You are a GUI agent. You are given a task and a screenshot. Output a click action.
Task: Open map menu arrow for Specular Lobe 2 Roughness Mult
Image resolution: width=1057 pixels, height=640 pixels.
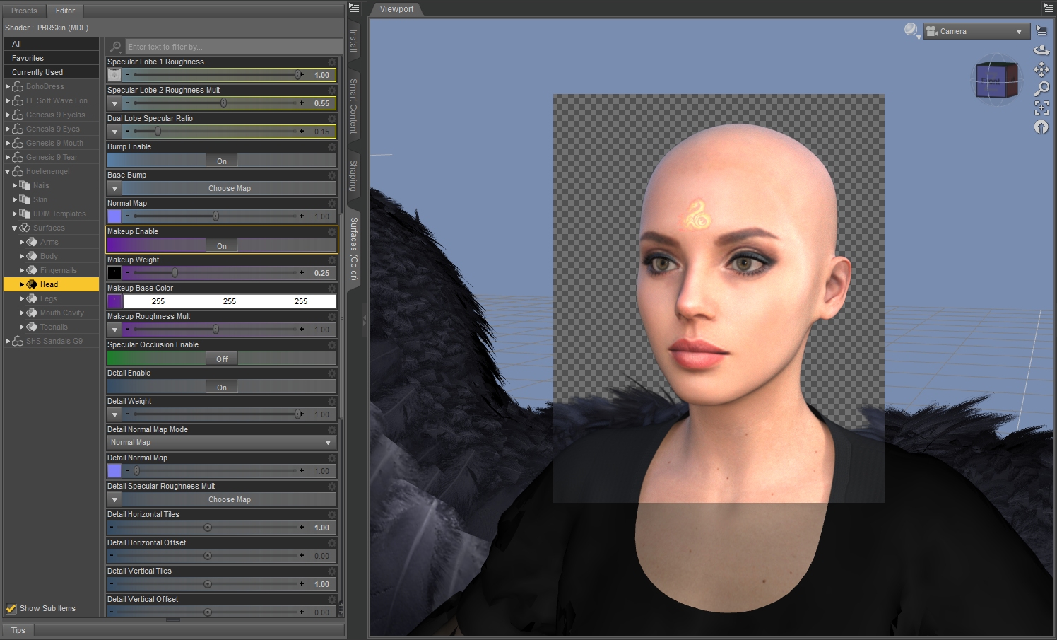click(114, 103)
